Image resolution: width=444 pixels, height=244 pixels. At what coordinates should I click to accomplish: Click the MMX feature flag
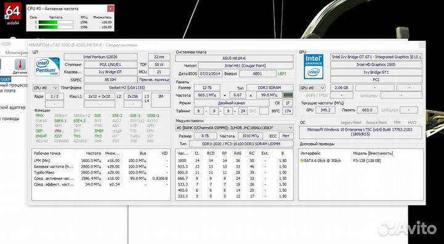point(39,115)
